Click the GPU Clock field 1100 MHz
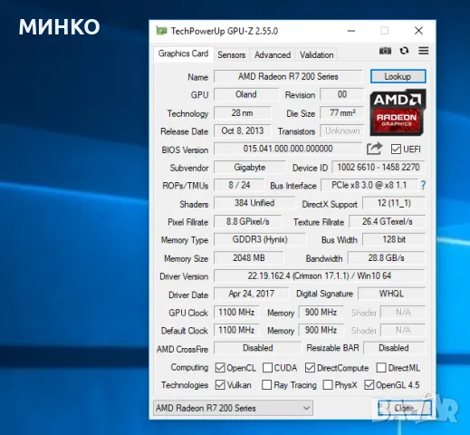The width and height of the screenshot is (470, 435). click(236, 312)
